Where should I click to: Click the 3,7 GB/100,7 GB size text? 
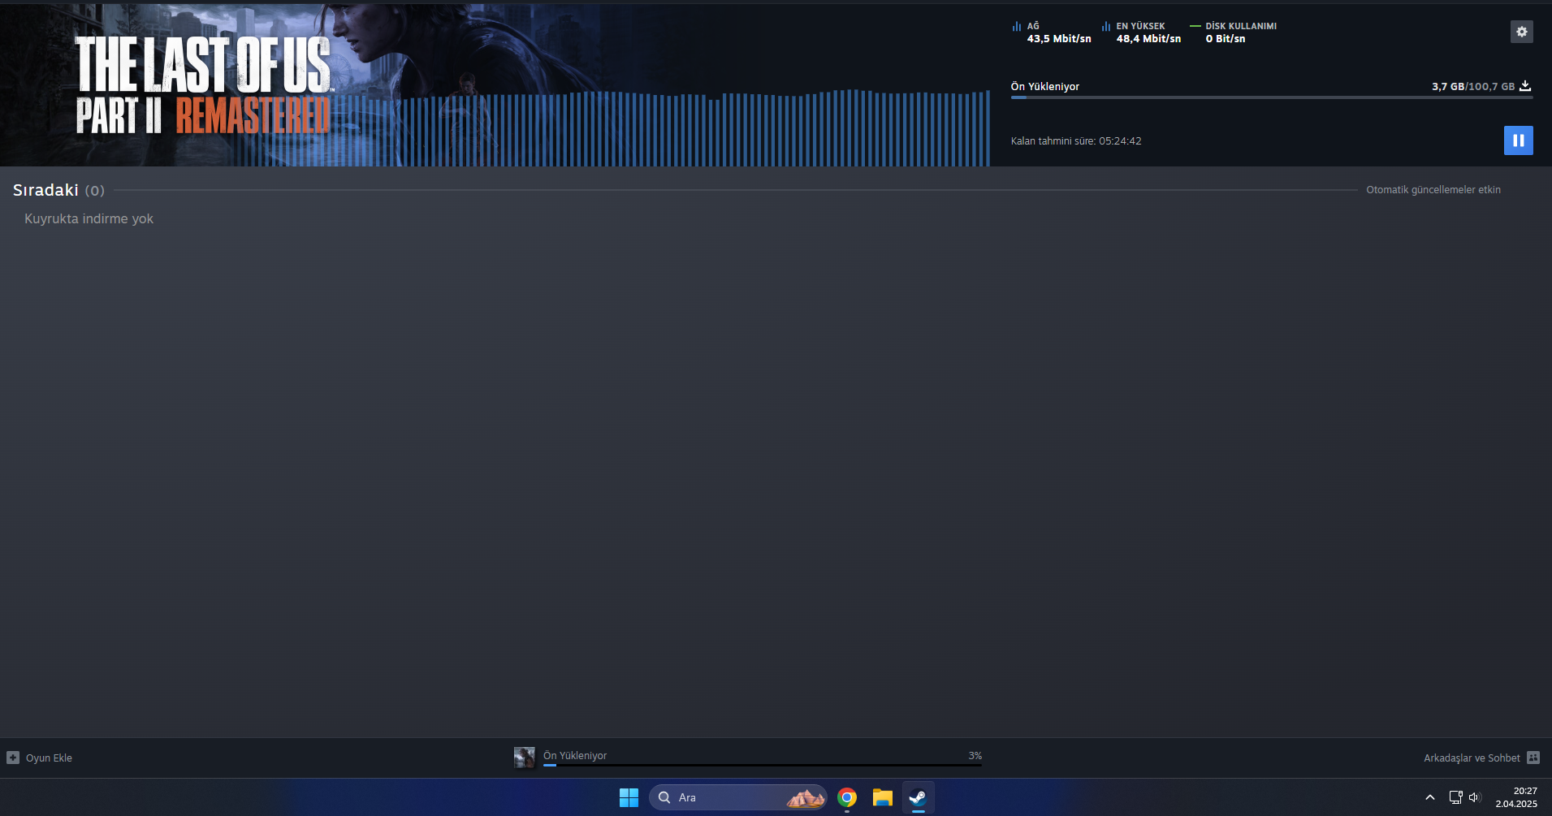tap(1473, 86)
